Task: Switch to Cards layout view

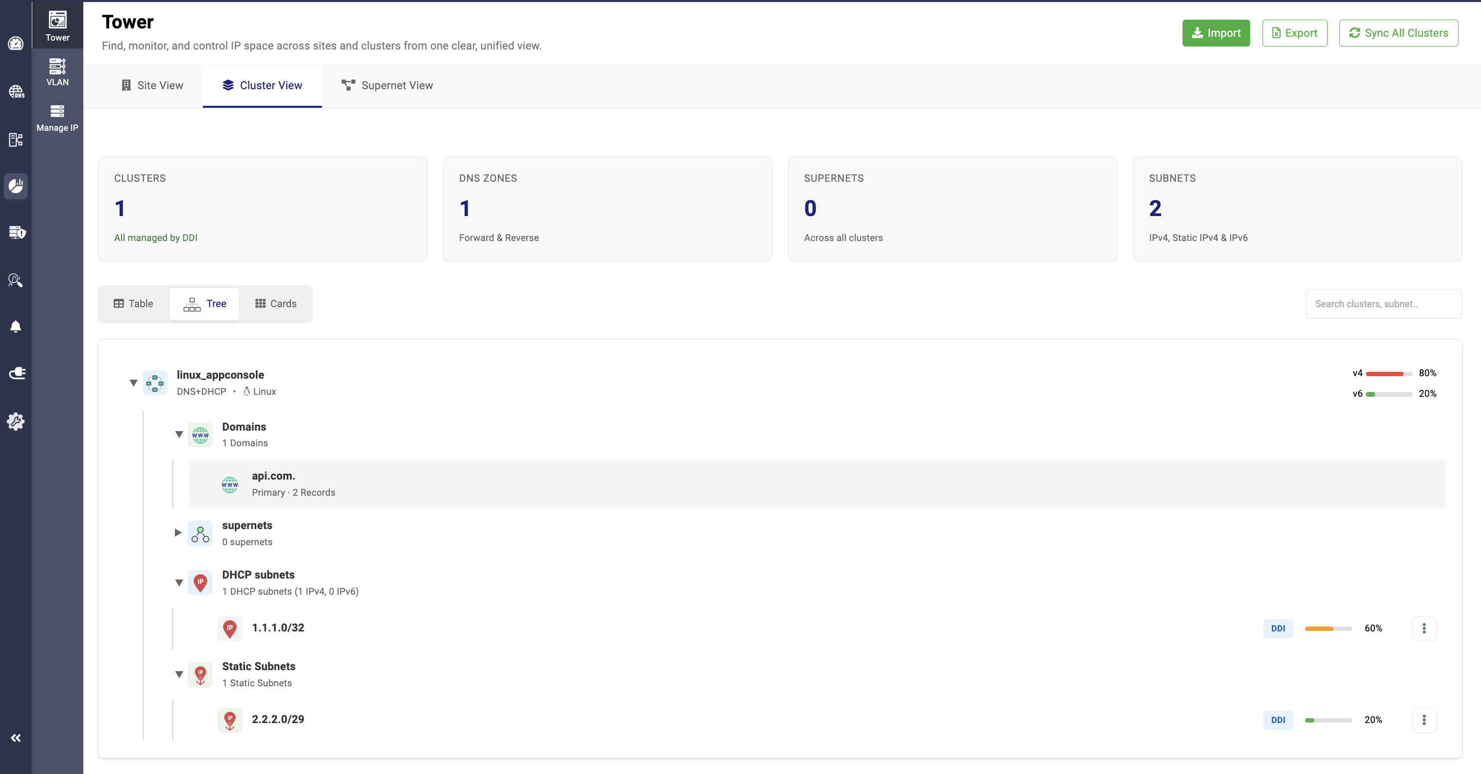Action: pyautogui.click(x=275, y=303)
